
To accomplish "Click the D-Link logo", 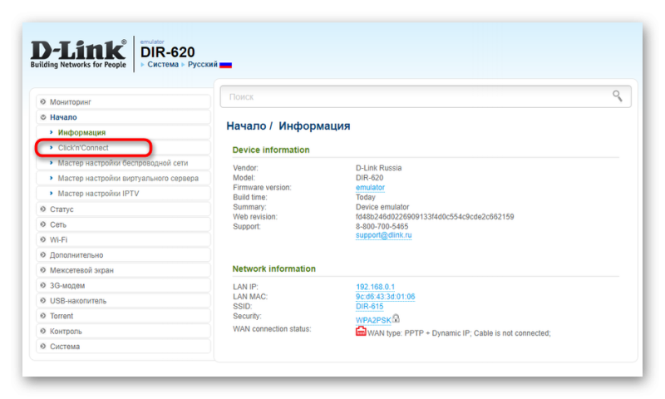I will [78, 54].
